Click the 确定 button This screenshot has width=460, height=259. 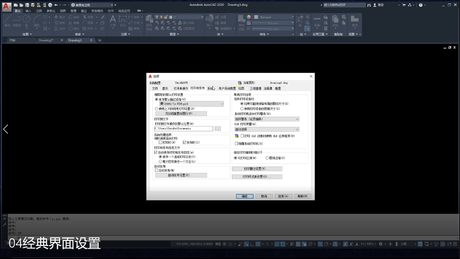(244, 196)
